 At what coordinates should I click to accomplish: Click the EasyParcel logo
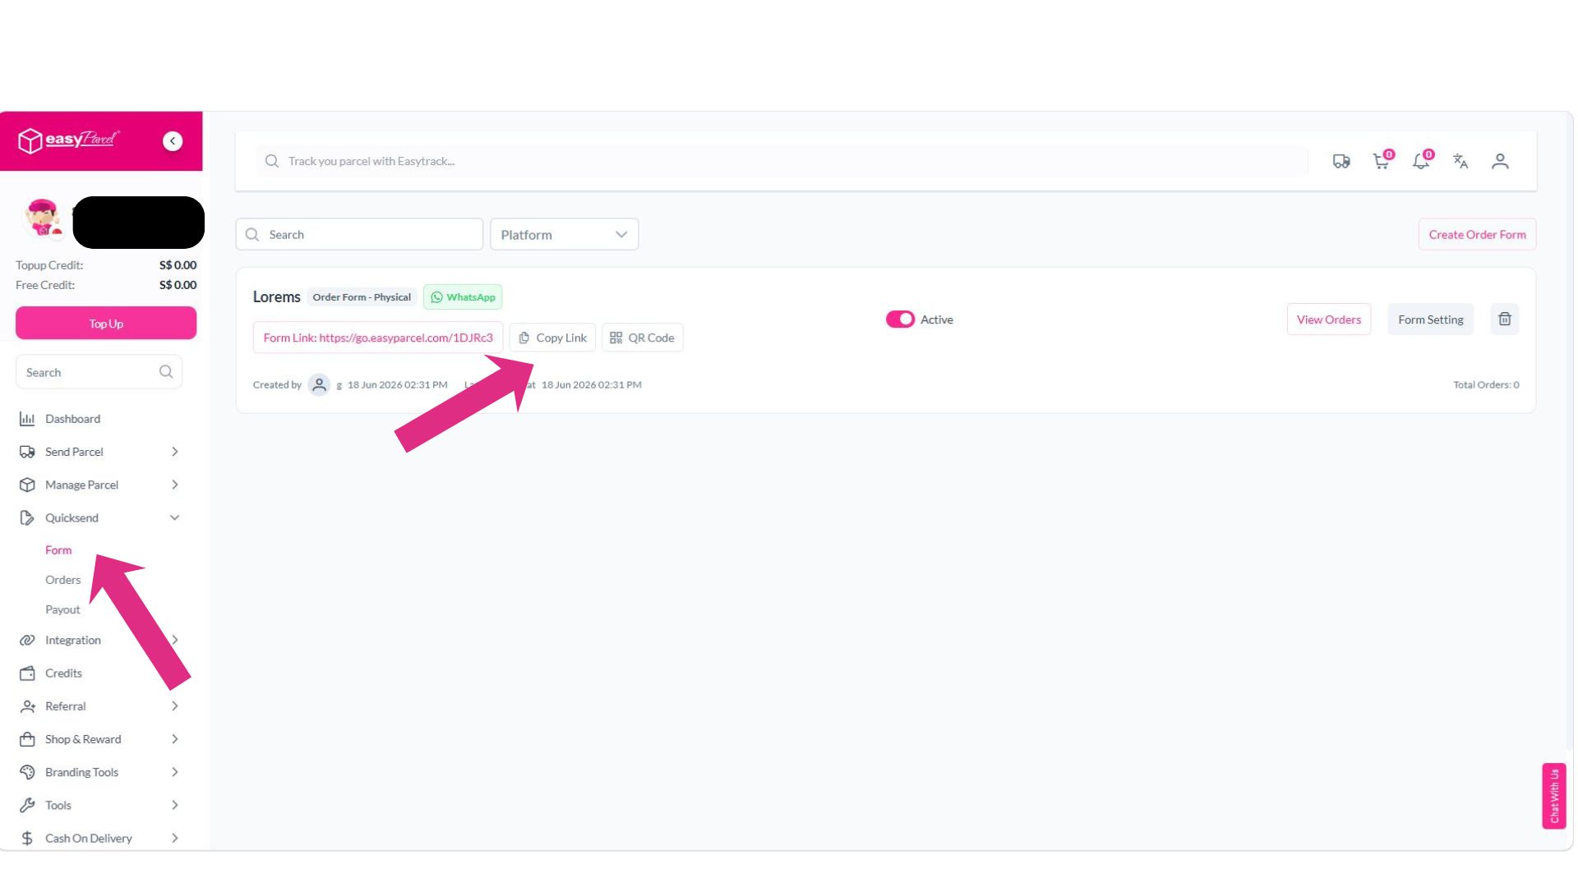click(x=69, y=140)
